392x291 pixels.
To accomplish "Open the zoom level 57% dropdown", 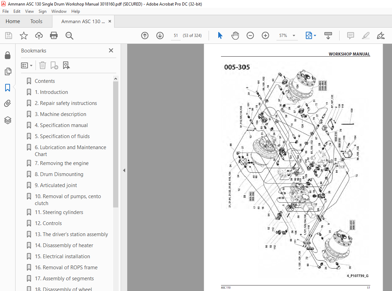I will [x=294, y=36].
